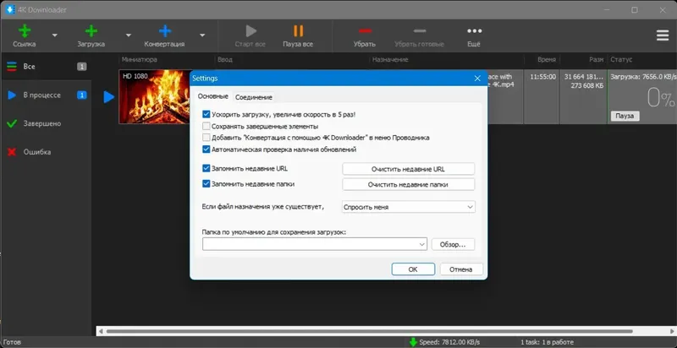
Task: Toggle Автоматическая проверка наличия обновлений
Action: click(206, 150)
